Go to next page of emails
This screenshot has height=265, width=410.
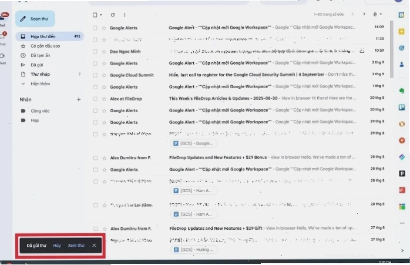(x=364, y=14)
